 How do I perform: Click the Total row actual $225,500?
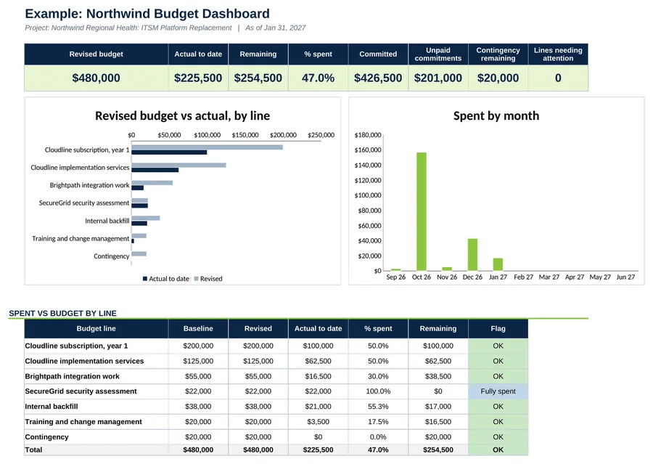click(x=319, y=449)
